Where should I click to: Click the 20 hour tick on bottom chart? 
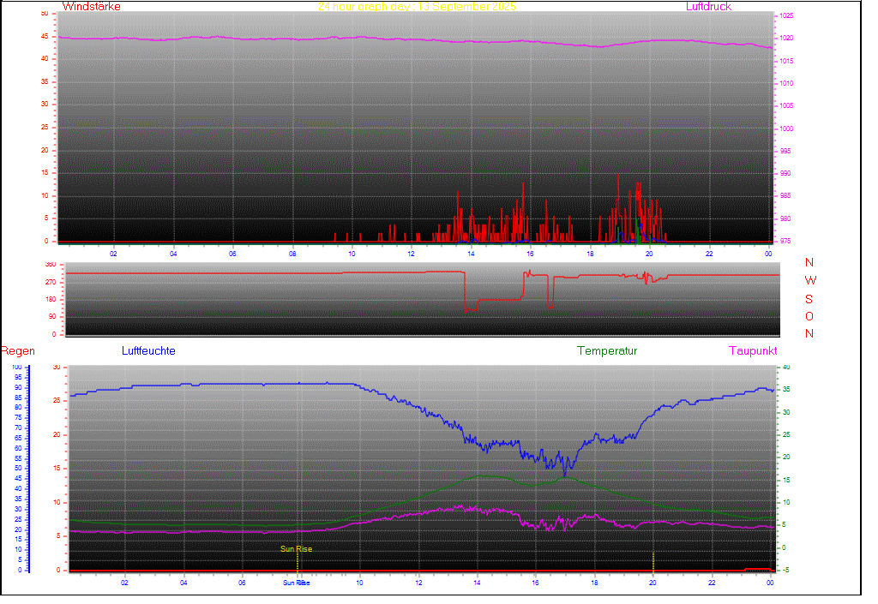coord(652,583)
